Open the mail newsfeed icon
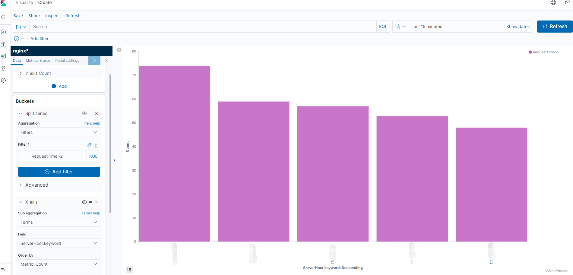The width and height of the screenshot is (573, 275). click(568, 2)
